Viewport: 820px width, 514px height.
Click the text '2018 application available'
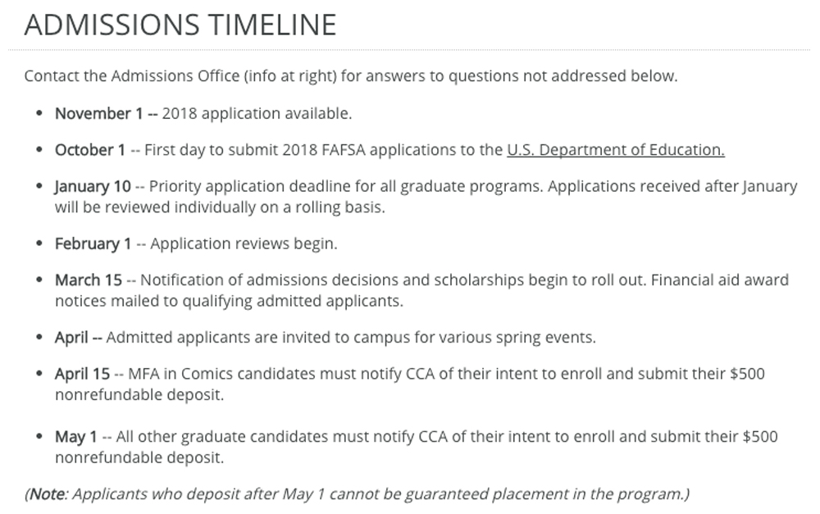(257, 113)
